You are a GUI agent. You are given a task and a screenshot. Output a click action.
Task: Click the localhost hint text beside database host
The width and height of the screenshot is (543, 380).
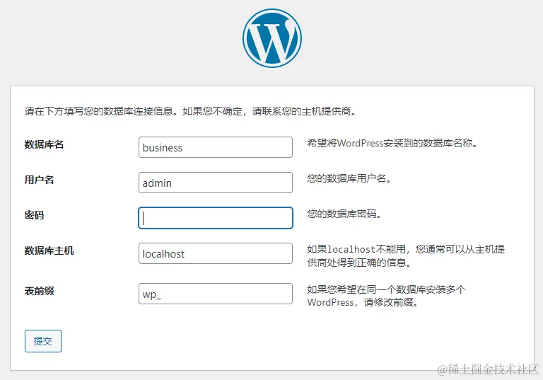click(x=406, y=256)
